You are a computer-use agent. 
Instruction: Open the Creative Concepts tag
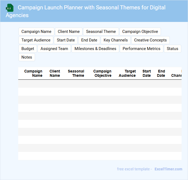[x=150, y=40]
